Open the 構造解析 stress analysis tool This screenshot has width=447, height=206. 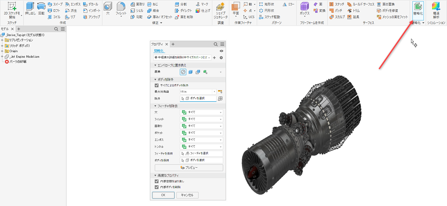click(x=436, y=11)
